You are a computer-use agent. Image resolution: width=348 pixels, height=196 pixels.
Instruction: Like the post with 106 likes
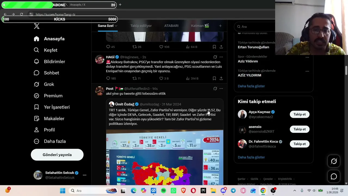click(x=164, y=47)
